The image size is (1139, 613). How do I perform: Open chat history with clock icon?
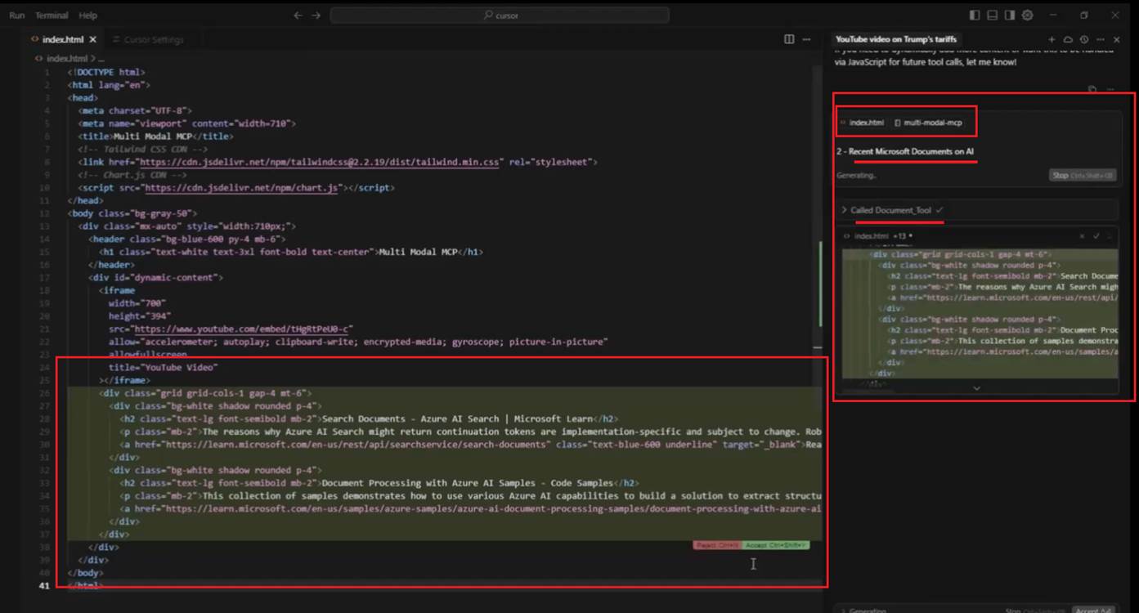coord(1084,39)
